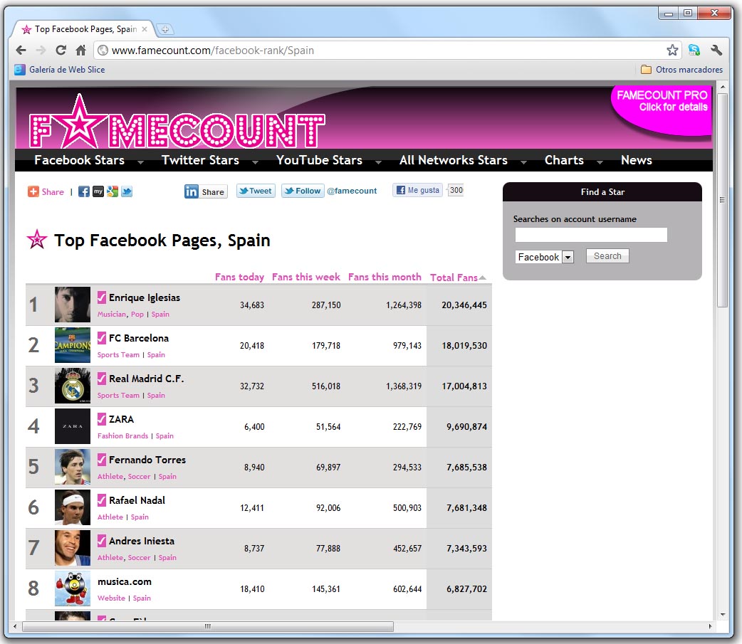742x644 pixels.
Task: Bookmark this page with the star icon
Action: pyautogui.click(x=672, y=50)
